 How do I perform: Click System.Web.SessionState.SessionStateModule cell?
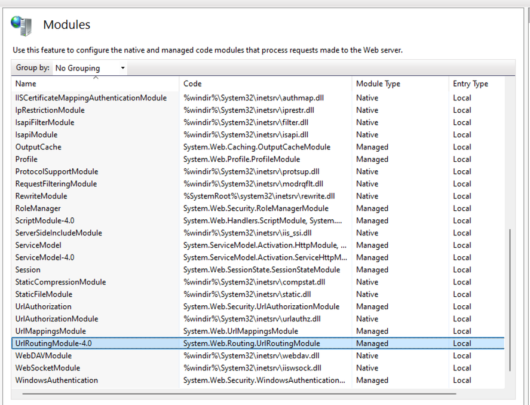pos(262,269)
